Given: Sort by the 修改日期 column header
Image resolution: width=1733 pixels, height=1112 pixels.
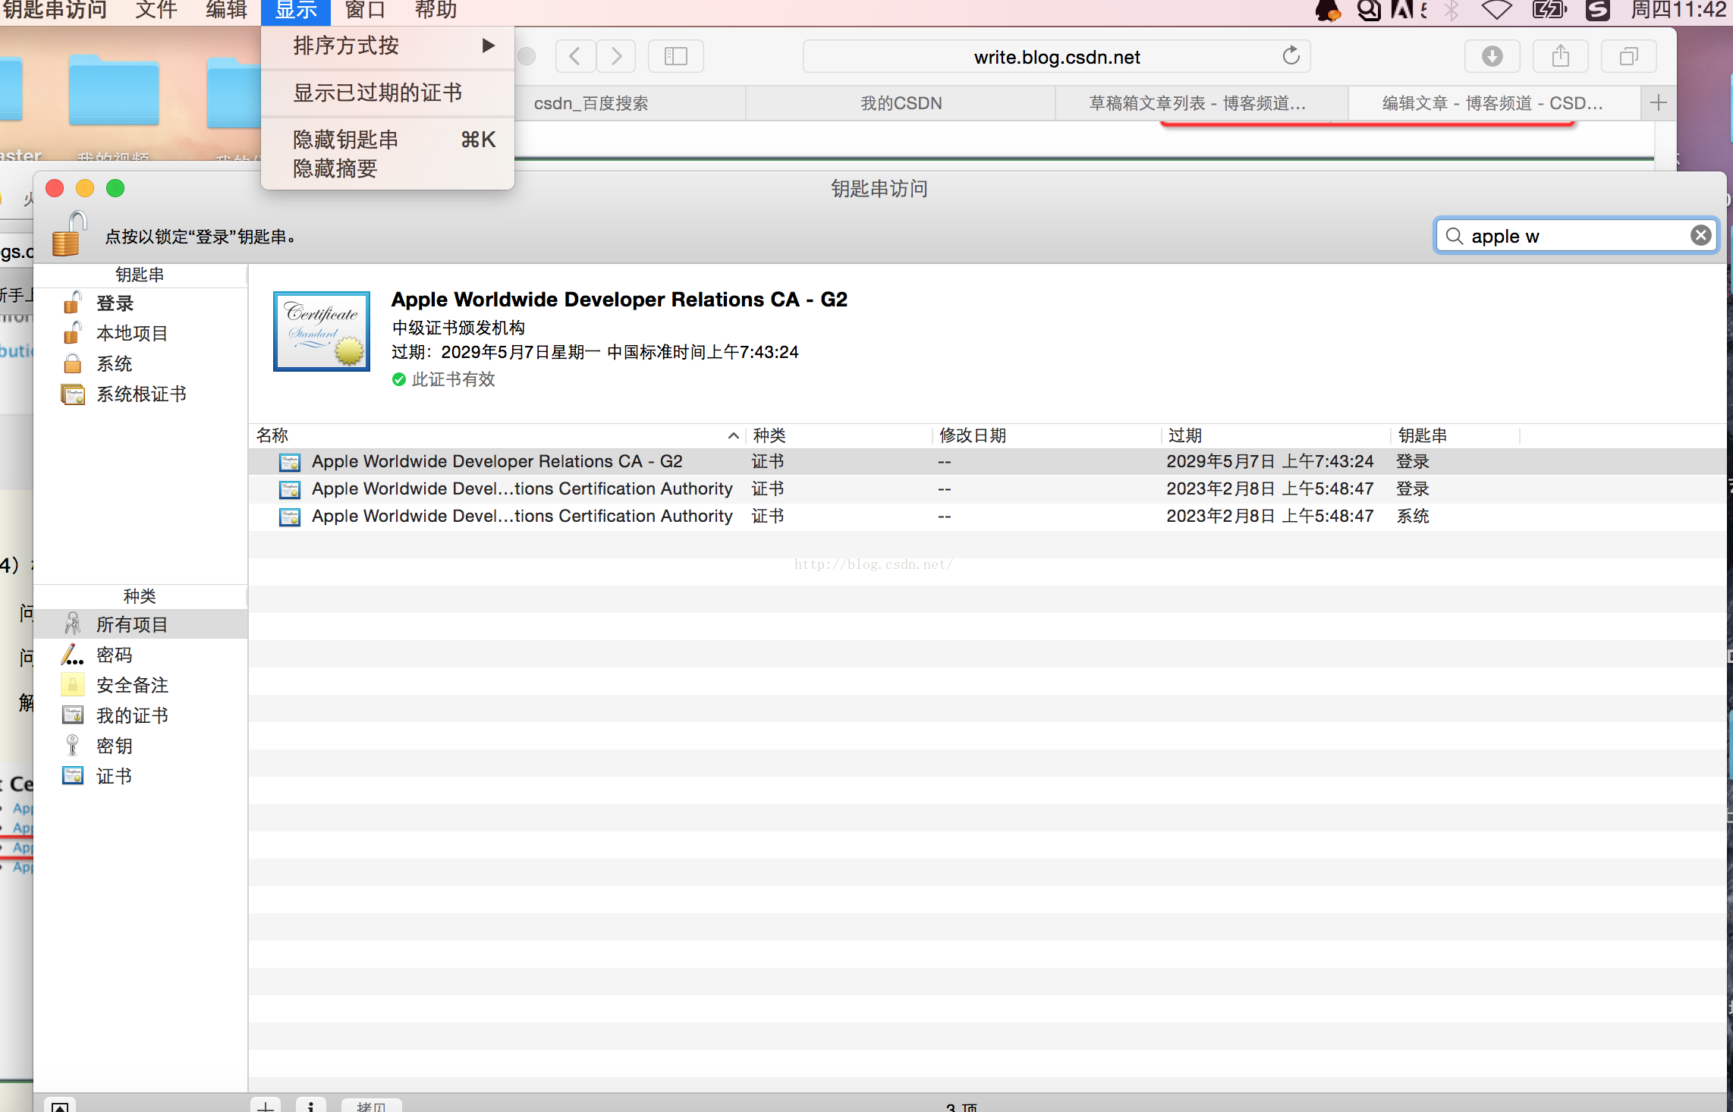Looking at the screenshot, I should click(x=1046, y=435).
